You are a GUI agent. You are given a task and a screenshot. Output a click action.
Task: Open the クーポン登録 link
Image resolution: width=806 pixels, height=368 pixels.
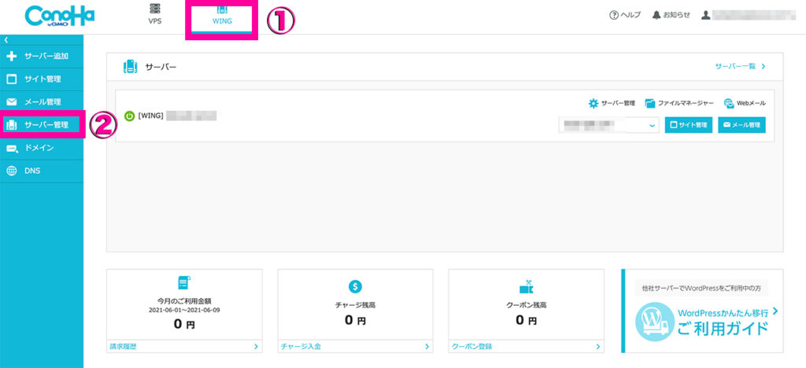[x=526, y=347]
